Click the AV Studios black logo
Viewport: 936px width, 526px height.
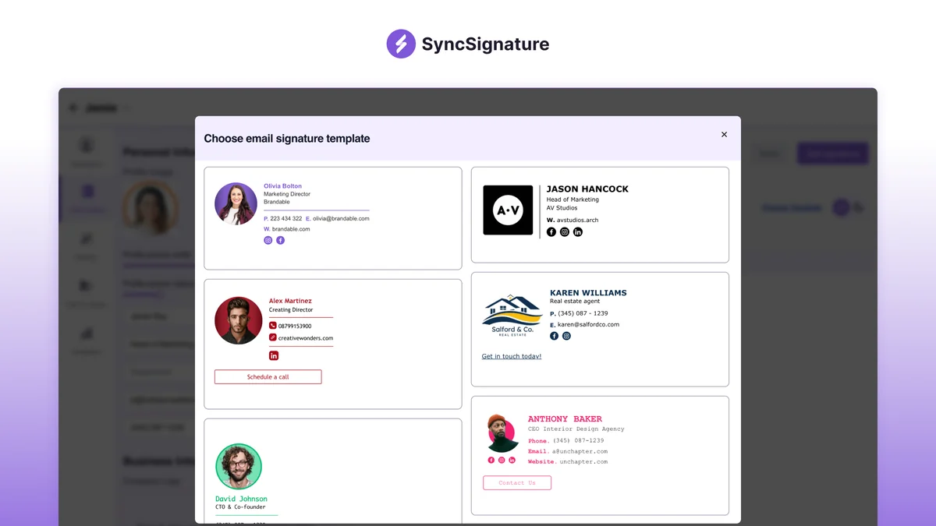click(x=509, y=210)
